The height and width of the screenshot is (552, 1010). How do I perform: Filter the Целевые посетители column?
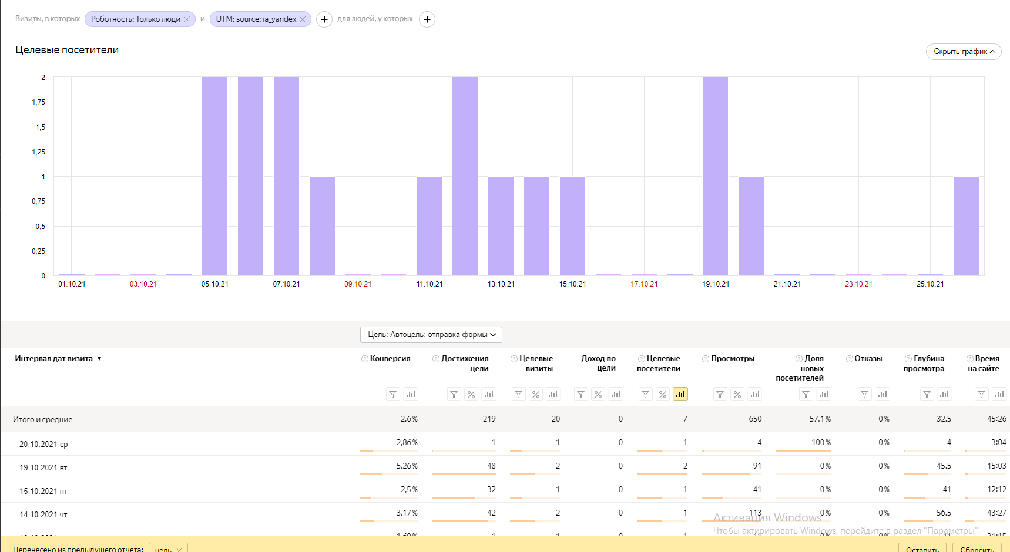[646, 395]
